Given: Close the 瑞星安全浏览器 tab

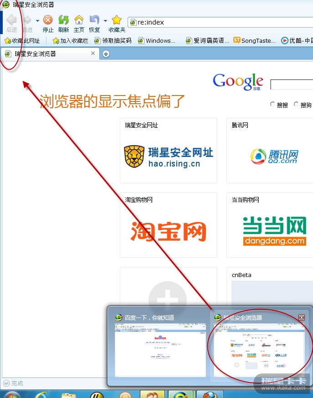Looking at the screenshot, I should pos(93,53).
